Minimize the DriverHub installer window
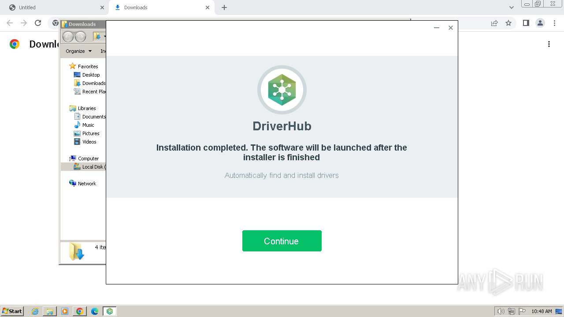Image resolution: width=564 pixels, height=317 pixels. [437, 28]
